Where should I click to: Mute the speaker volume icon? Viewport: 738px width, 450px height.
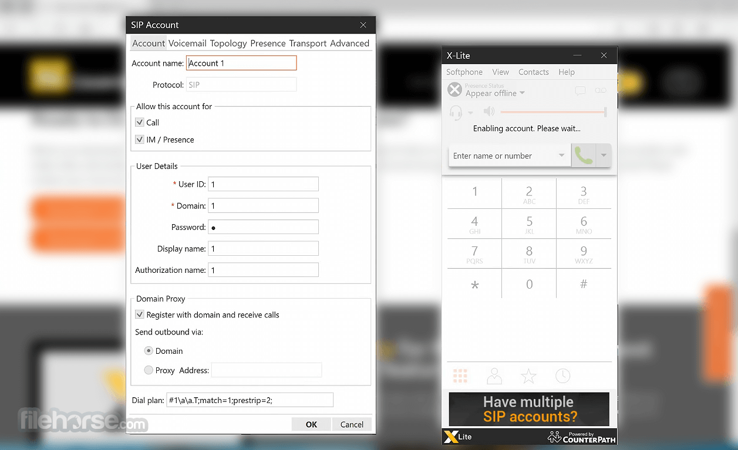pyautogui.click(x=488, y=111)
